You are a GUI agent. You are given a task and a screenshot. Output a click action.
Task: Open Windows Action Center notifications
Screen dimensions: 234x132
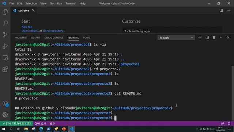coord(229,129)
